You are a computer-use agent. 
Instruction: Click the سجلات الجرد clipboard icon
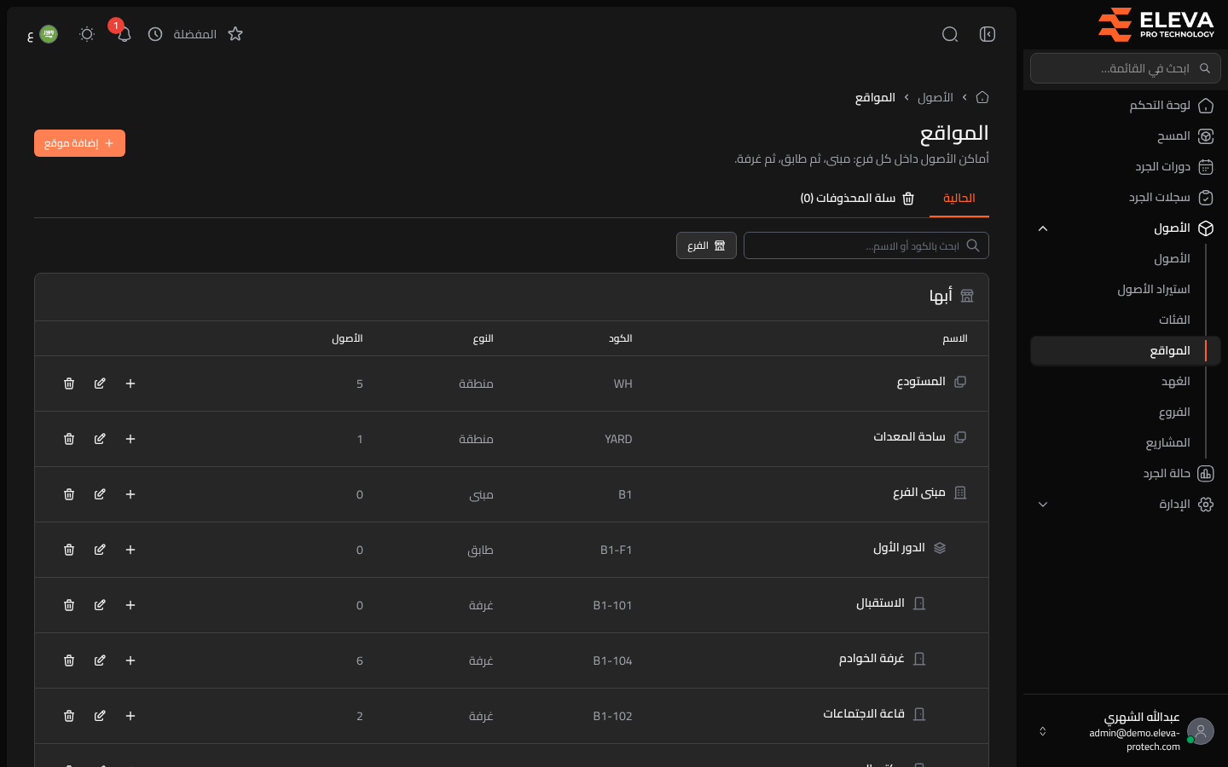coord(1206,198)
